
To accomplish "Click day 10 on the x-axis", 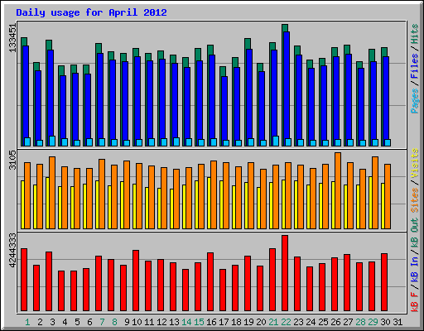I will 137,322.
